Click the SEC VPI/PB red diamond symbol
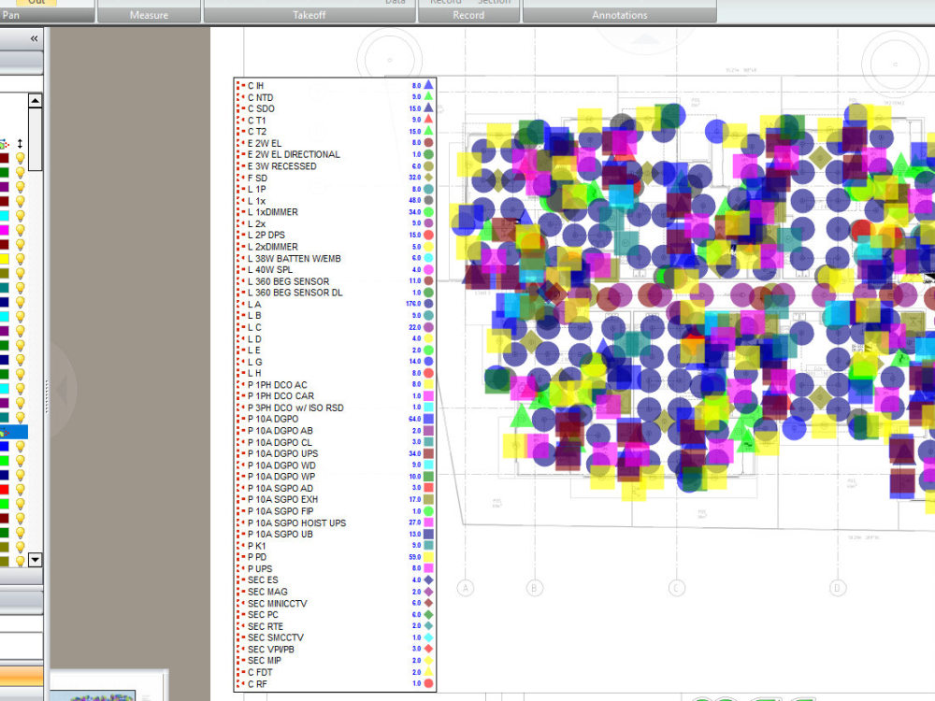Viewport: 935px width, 701px height. 428,649
